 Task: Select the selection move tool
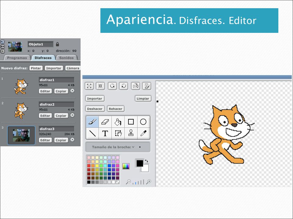(x=118, y=133)
